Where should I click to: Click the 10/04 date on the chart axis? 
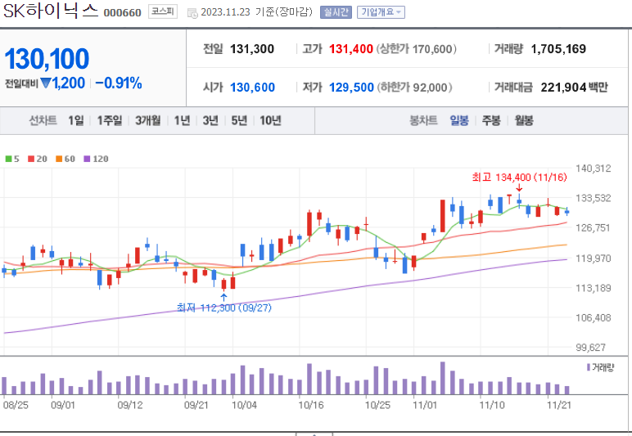pos(244,405)
